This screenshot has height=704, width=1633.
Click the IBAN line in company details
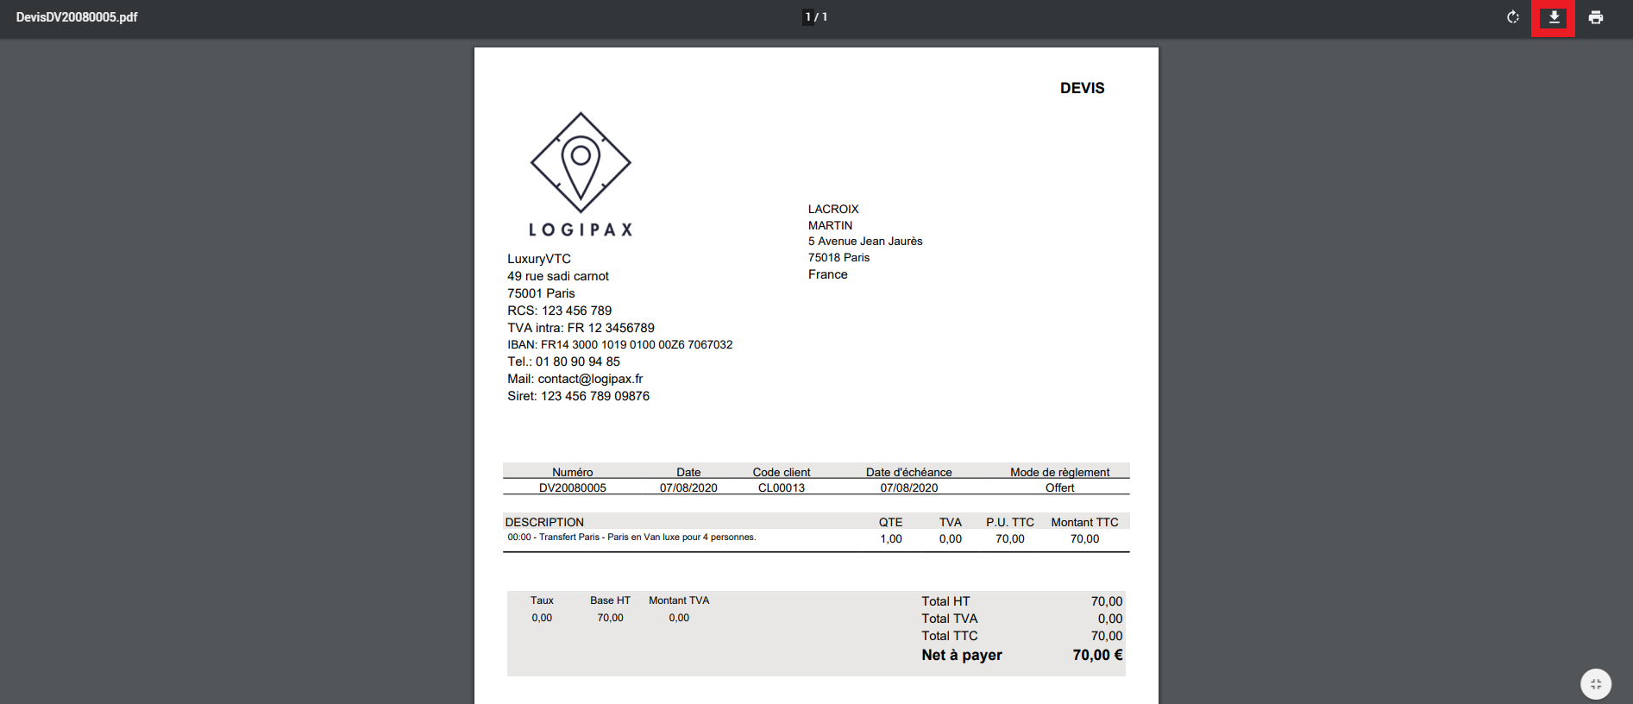619,344
